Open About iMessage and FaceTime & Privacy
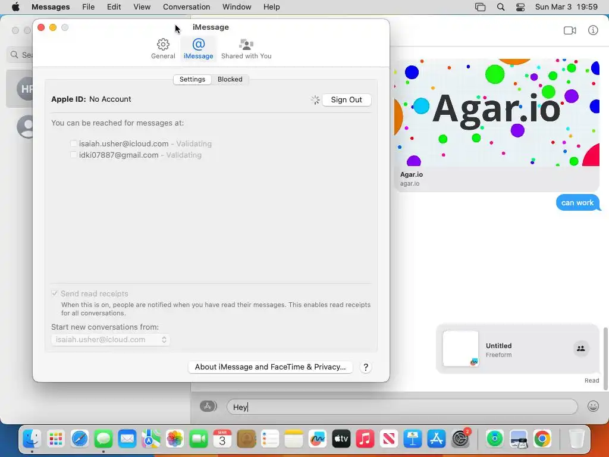The image size is (609, 457). (x=271, y=367)
